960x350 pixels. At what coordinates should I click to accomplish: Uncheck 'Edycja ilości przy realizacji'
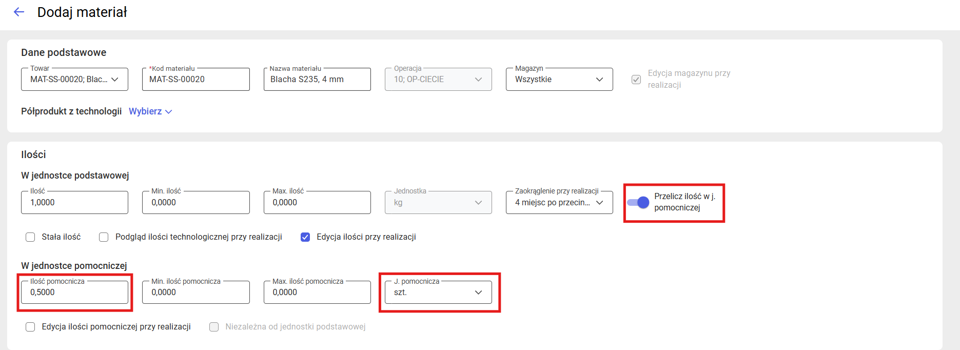(305, 237)
